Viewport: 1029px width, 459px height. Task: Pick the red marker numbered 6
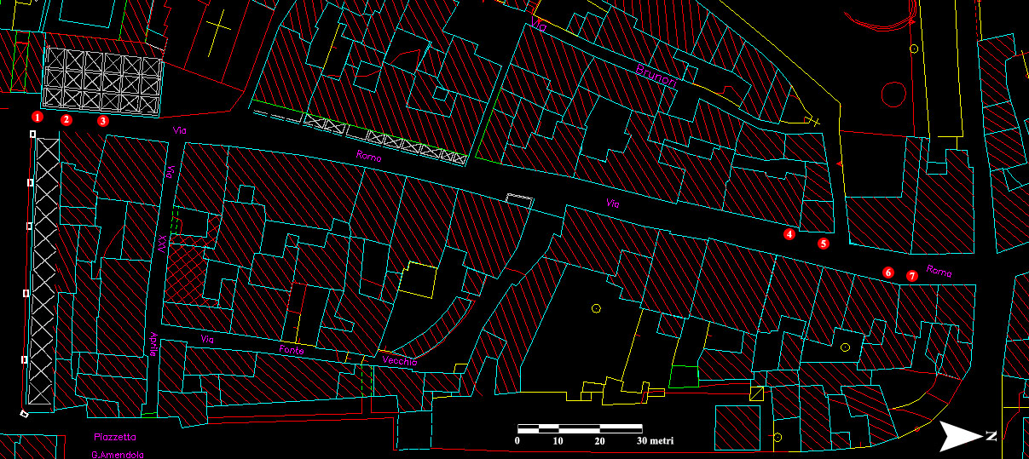(x=888, y=273)
